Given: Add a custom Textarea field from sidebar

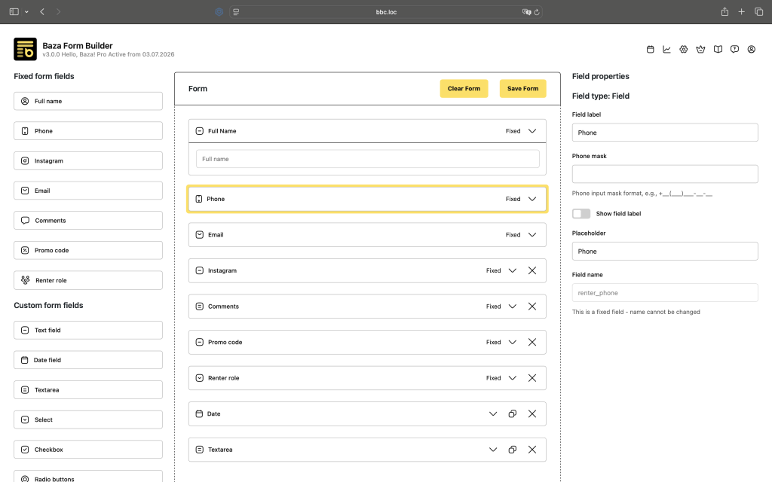Looking at the screenshot, I should click(x=88, y=390).
